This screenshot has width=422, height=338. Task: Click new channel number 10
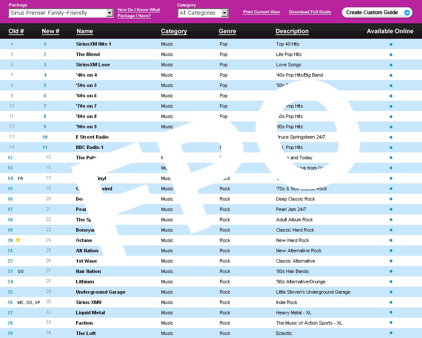[x=45, y=137]
